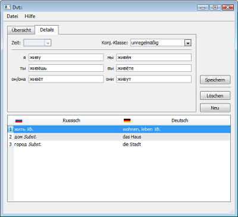Switch to the Übersicht tab
Screen dimensions: 238x217
coord(21,30)
